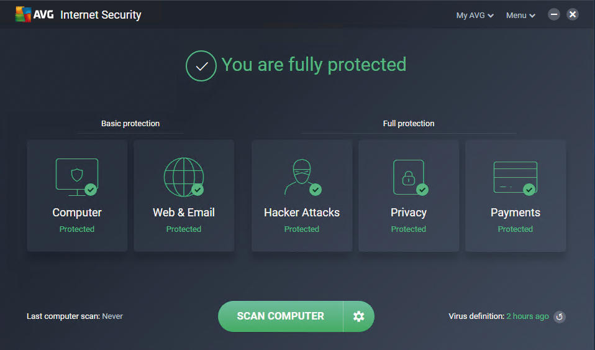Open the Payments tile label
The width and height of the screenshot is (595, 350).
pos(516,213)
